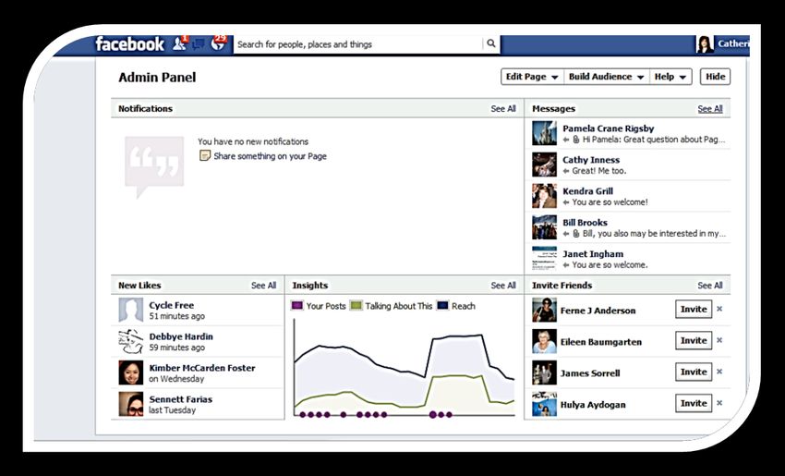The height and width of the screenshot is (476, 785).
Task: Invite Ferne J Anderson
Action: 694,310
